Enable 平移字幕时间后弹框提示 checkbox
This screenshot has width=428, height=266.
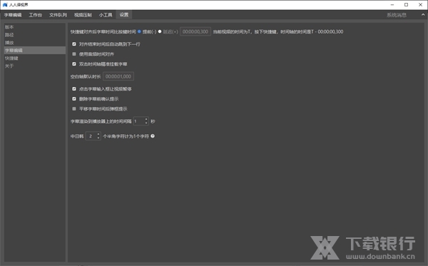74,109
